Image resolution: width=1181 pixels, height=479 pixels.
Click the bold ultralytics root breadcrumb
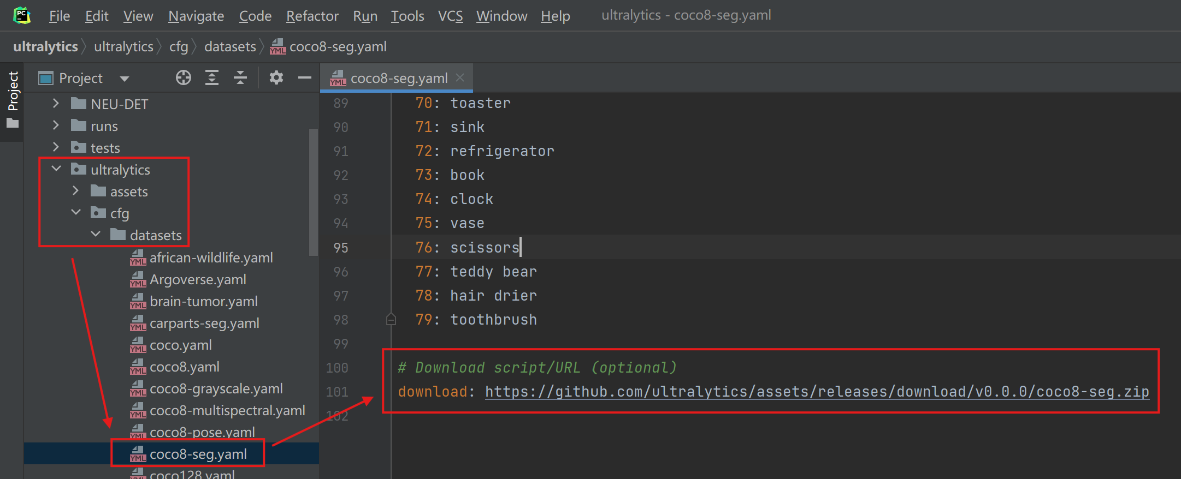coord(45,46)
